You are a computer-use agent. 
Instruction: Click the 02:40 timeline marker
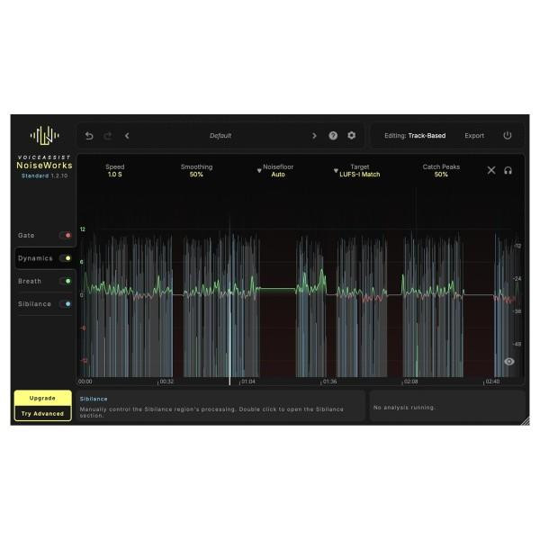(492, 382)
